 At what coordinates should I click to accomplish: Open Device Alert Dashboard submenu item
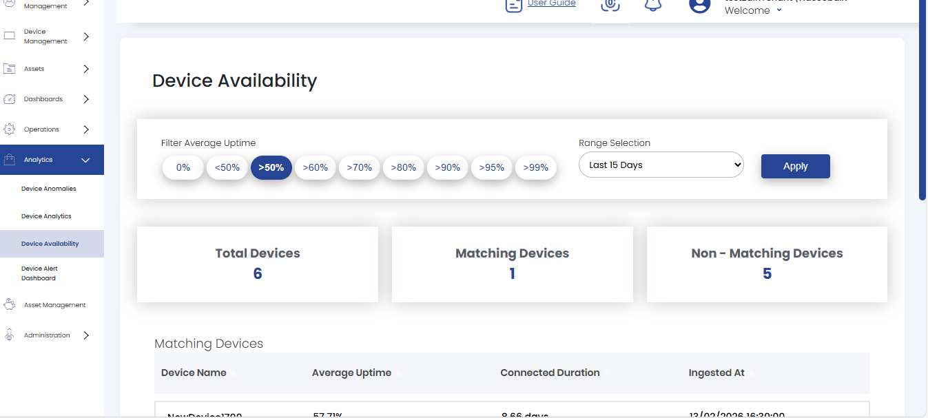point(39,273)
